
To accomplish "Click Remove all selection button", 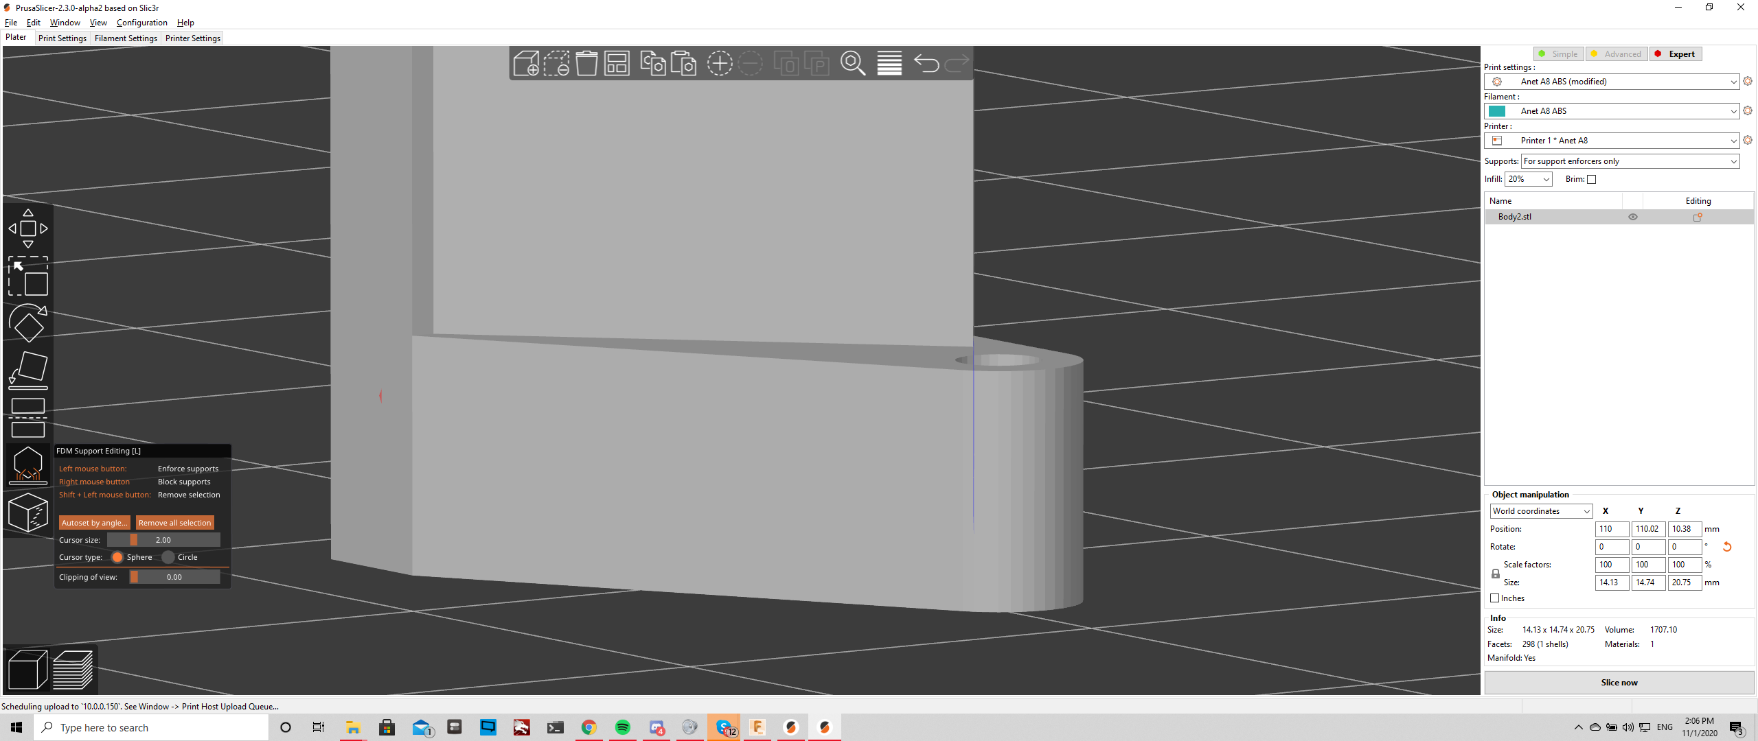I will [174, 523].
